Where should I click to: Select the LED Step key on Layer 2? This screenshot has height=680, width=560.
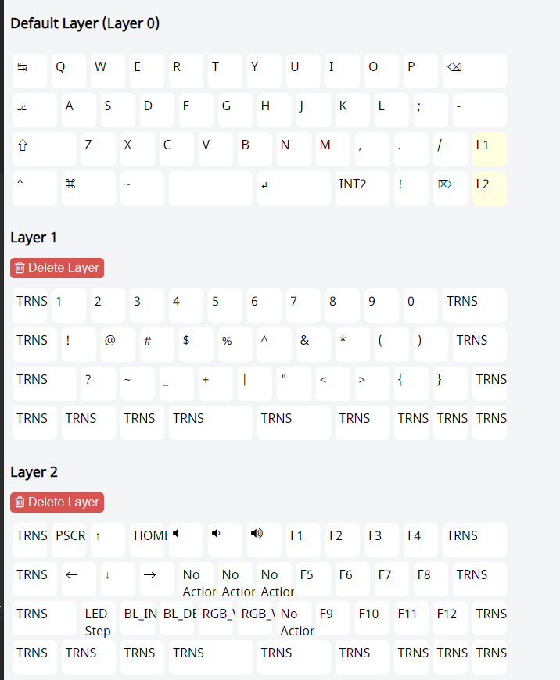click(x=98, y=618)
